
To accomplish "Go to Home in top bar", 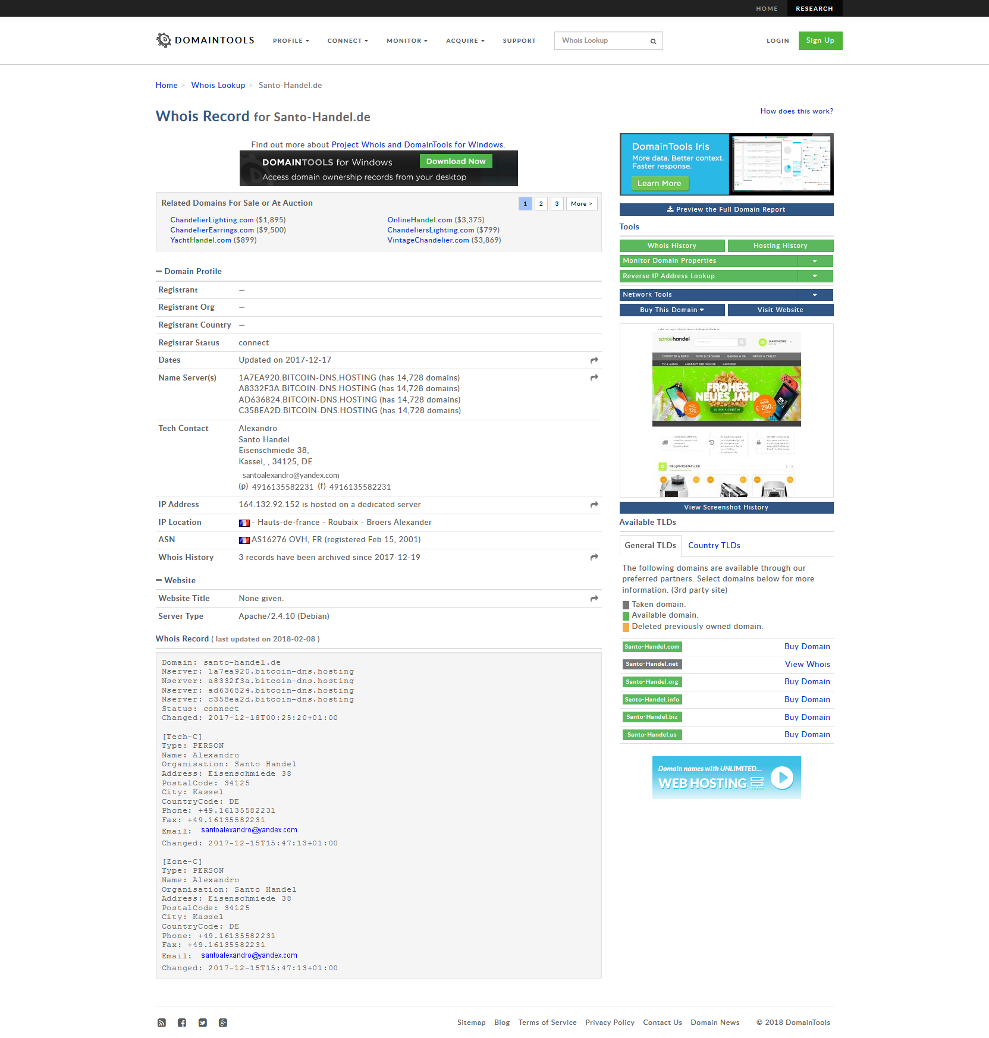I will pos(767,8).
